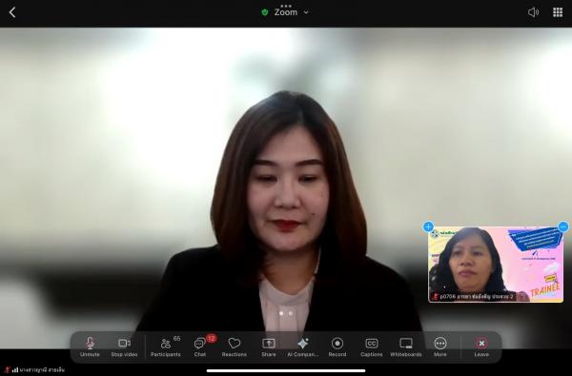The height and width of the screenshot is (376, 572).
Task: Open Whiteboards
Action: pos(406,346)
